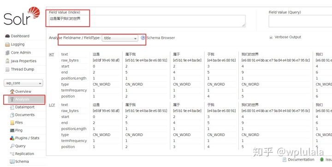Click IKT text cell 这是
This screenshot has width=332, height=167.
(96, 54)
